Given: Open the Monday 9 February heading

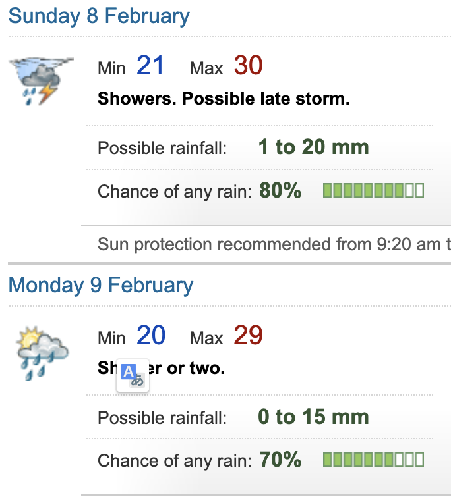Looking at the screenshot, I should point(101,286).
